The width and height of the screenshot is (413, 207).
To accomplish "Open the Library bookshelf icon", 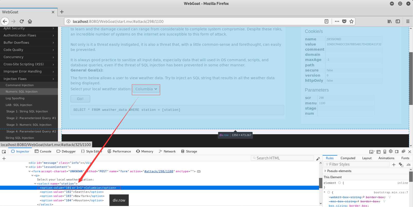I will tap(390, 21).
